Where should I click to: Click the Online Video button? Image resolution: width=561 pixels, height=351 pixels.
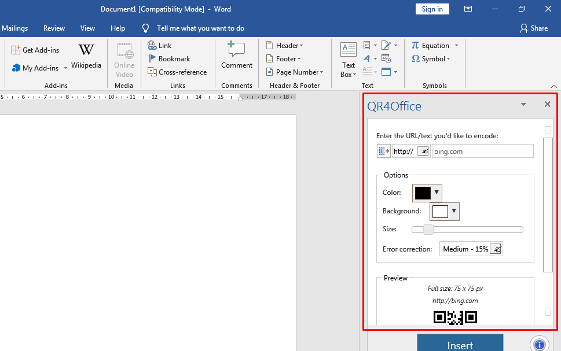124,60
